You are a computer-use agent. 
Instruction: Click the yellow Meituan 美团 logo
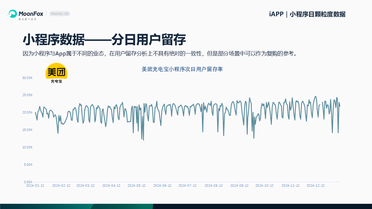coord(56,71)
